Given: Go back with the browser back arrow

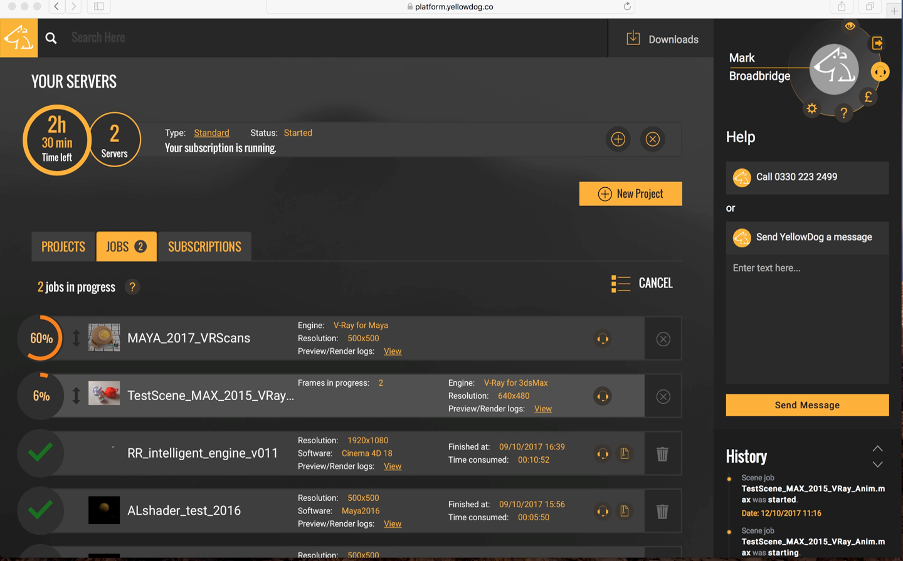Looking at the screenshot, I should point(56,6).
